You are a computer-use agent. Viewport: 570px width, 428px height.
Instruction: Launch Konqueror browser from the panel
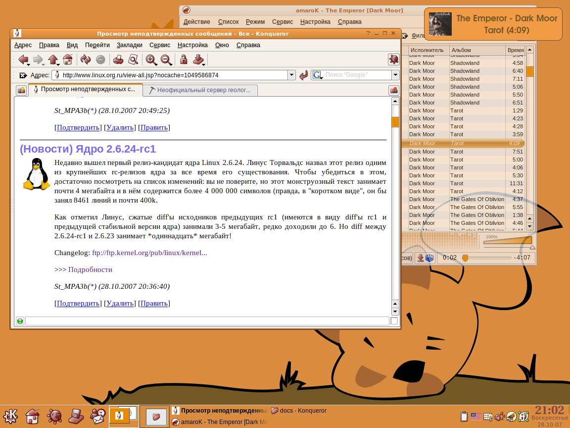pyautogui.click(x=54, y=416)
